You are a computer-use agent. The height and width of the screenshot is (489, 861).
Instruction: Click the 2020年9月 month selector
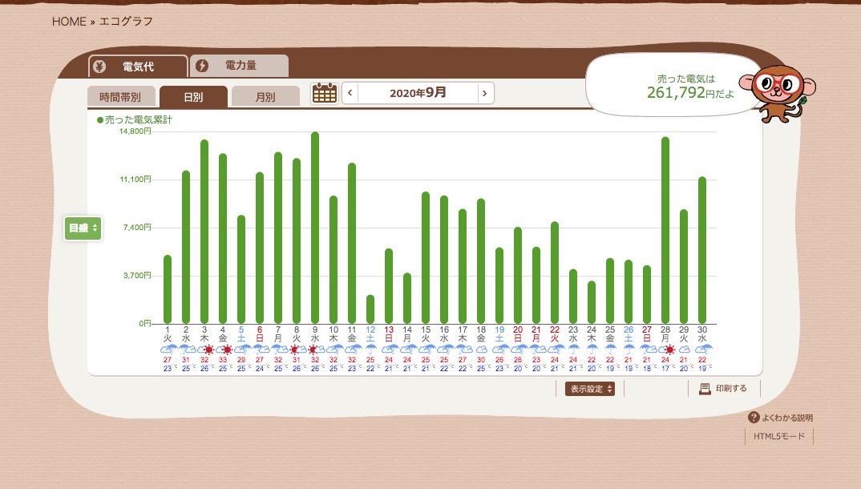[418, 93]
